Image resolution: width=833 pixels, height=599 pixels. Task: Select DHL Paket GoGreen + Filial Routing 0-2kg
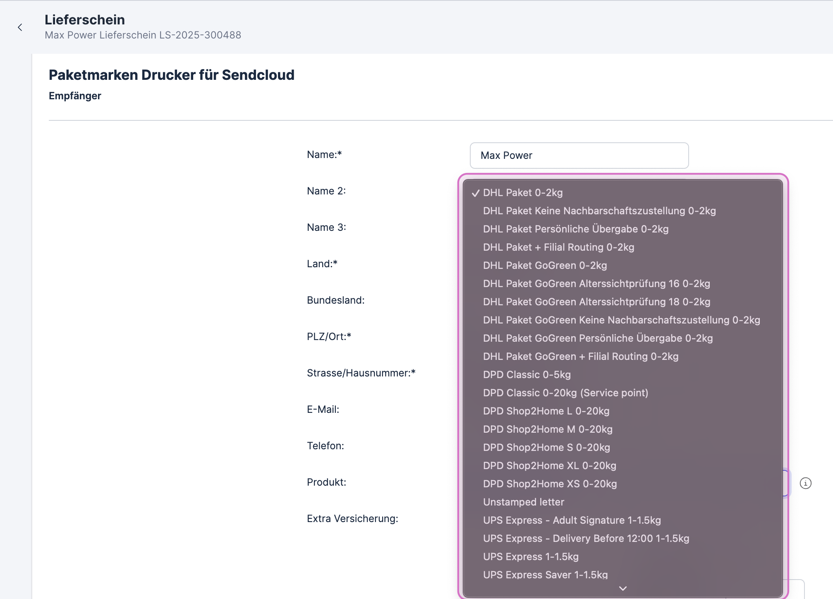click(580, 356)
